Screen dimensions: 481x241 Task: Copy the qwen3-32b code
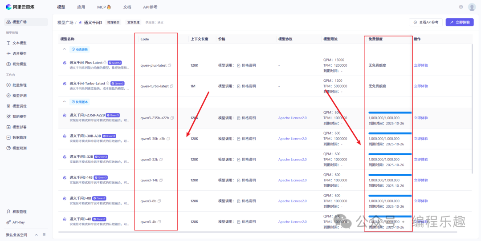point(161,160)
